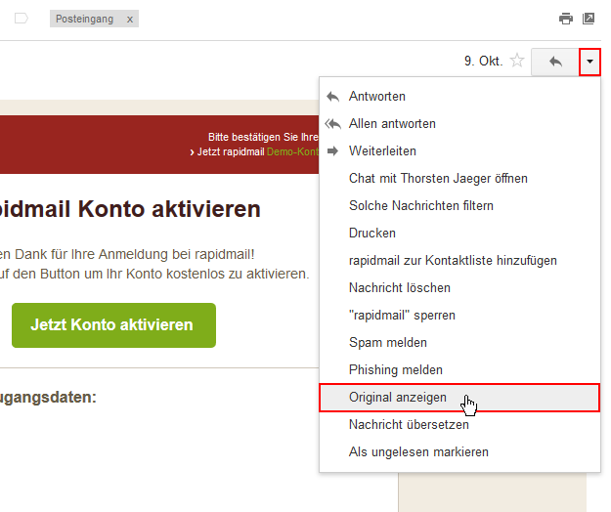Star the message dated 9. Okt.
Viewport: 611px width, 512px height.
[517, 61]
